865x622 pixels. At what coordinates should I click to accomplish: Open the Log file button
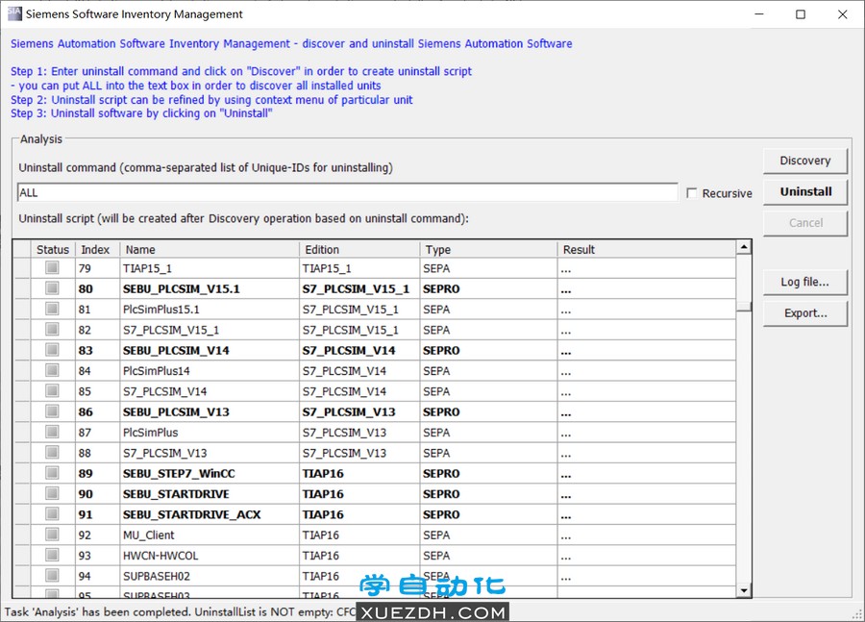pyautogui.click(x=804, y=282)
